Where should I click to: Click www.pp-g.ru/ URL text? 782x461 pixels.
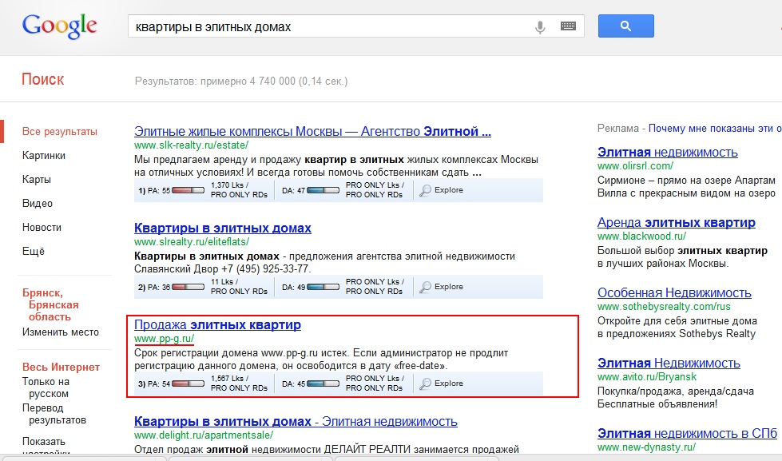coord(164,339)
